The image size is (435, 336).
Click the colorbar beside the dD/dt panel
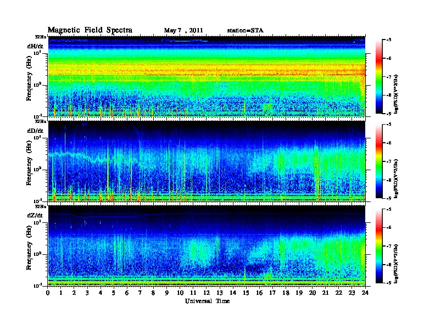click(x=379, y=161)
